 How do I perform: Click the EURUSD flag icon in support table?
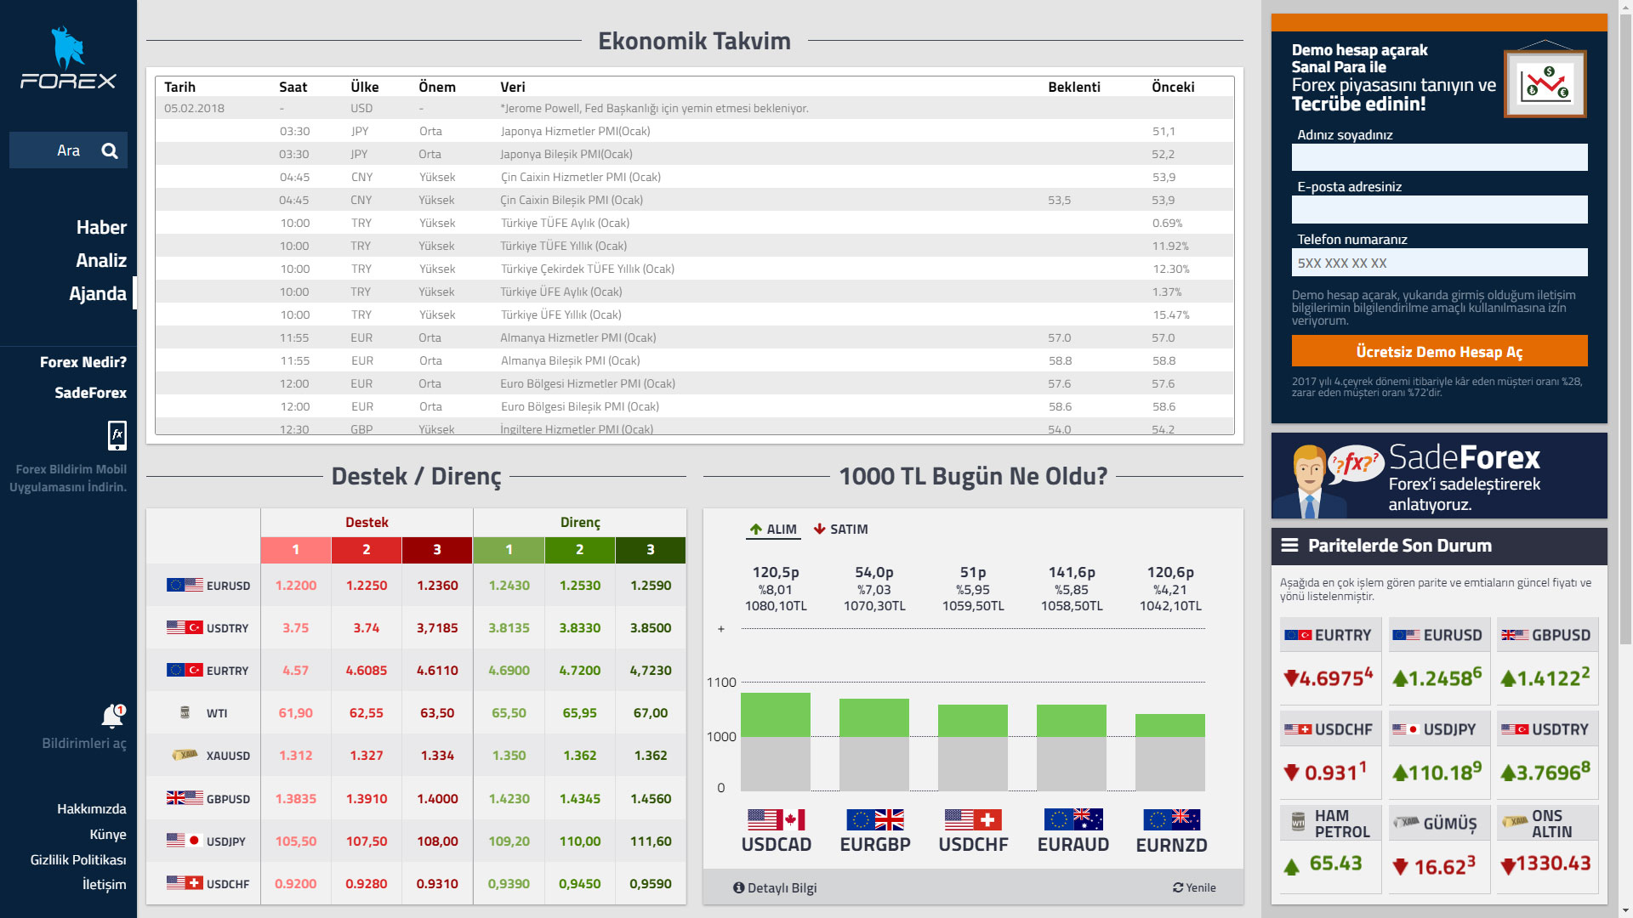[185, 585]
